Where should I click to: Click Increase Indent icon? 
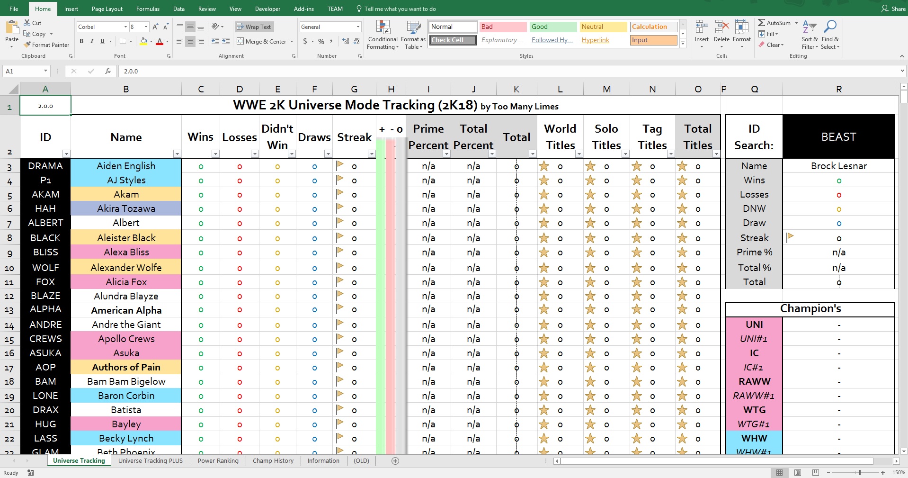tap(226, 41)
